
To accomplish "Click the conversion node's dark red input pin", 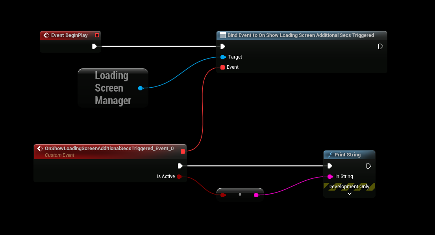I will 223,195.
